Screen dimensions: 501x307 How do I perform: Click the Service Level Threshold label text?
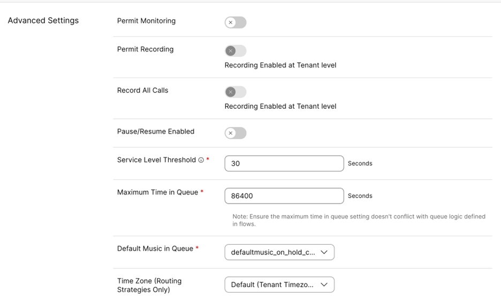click(x=156, y=160)
